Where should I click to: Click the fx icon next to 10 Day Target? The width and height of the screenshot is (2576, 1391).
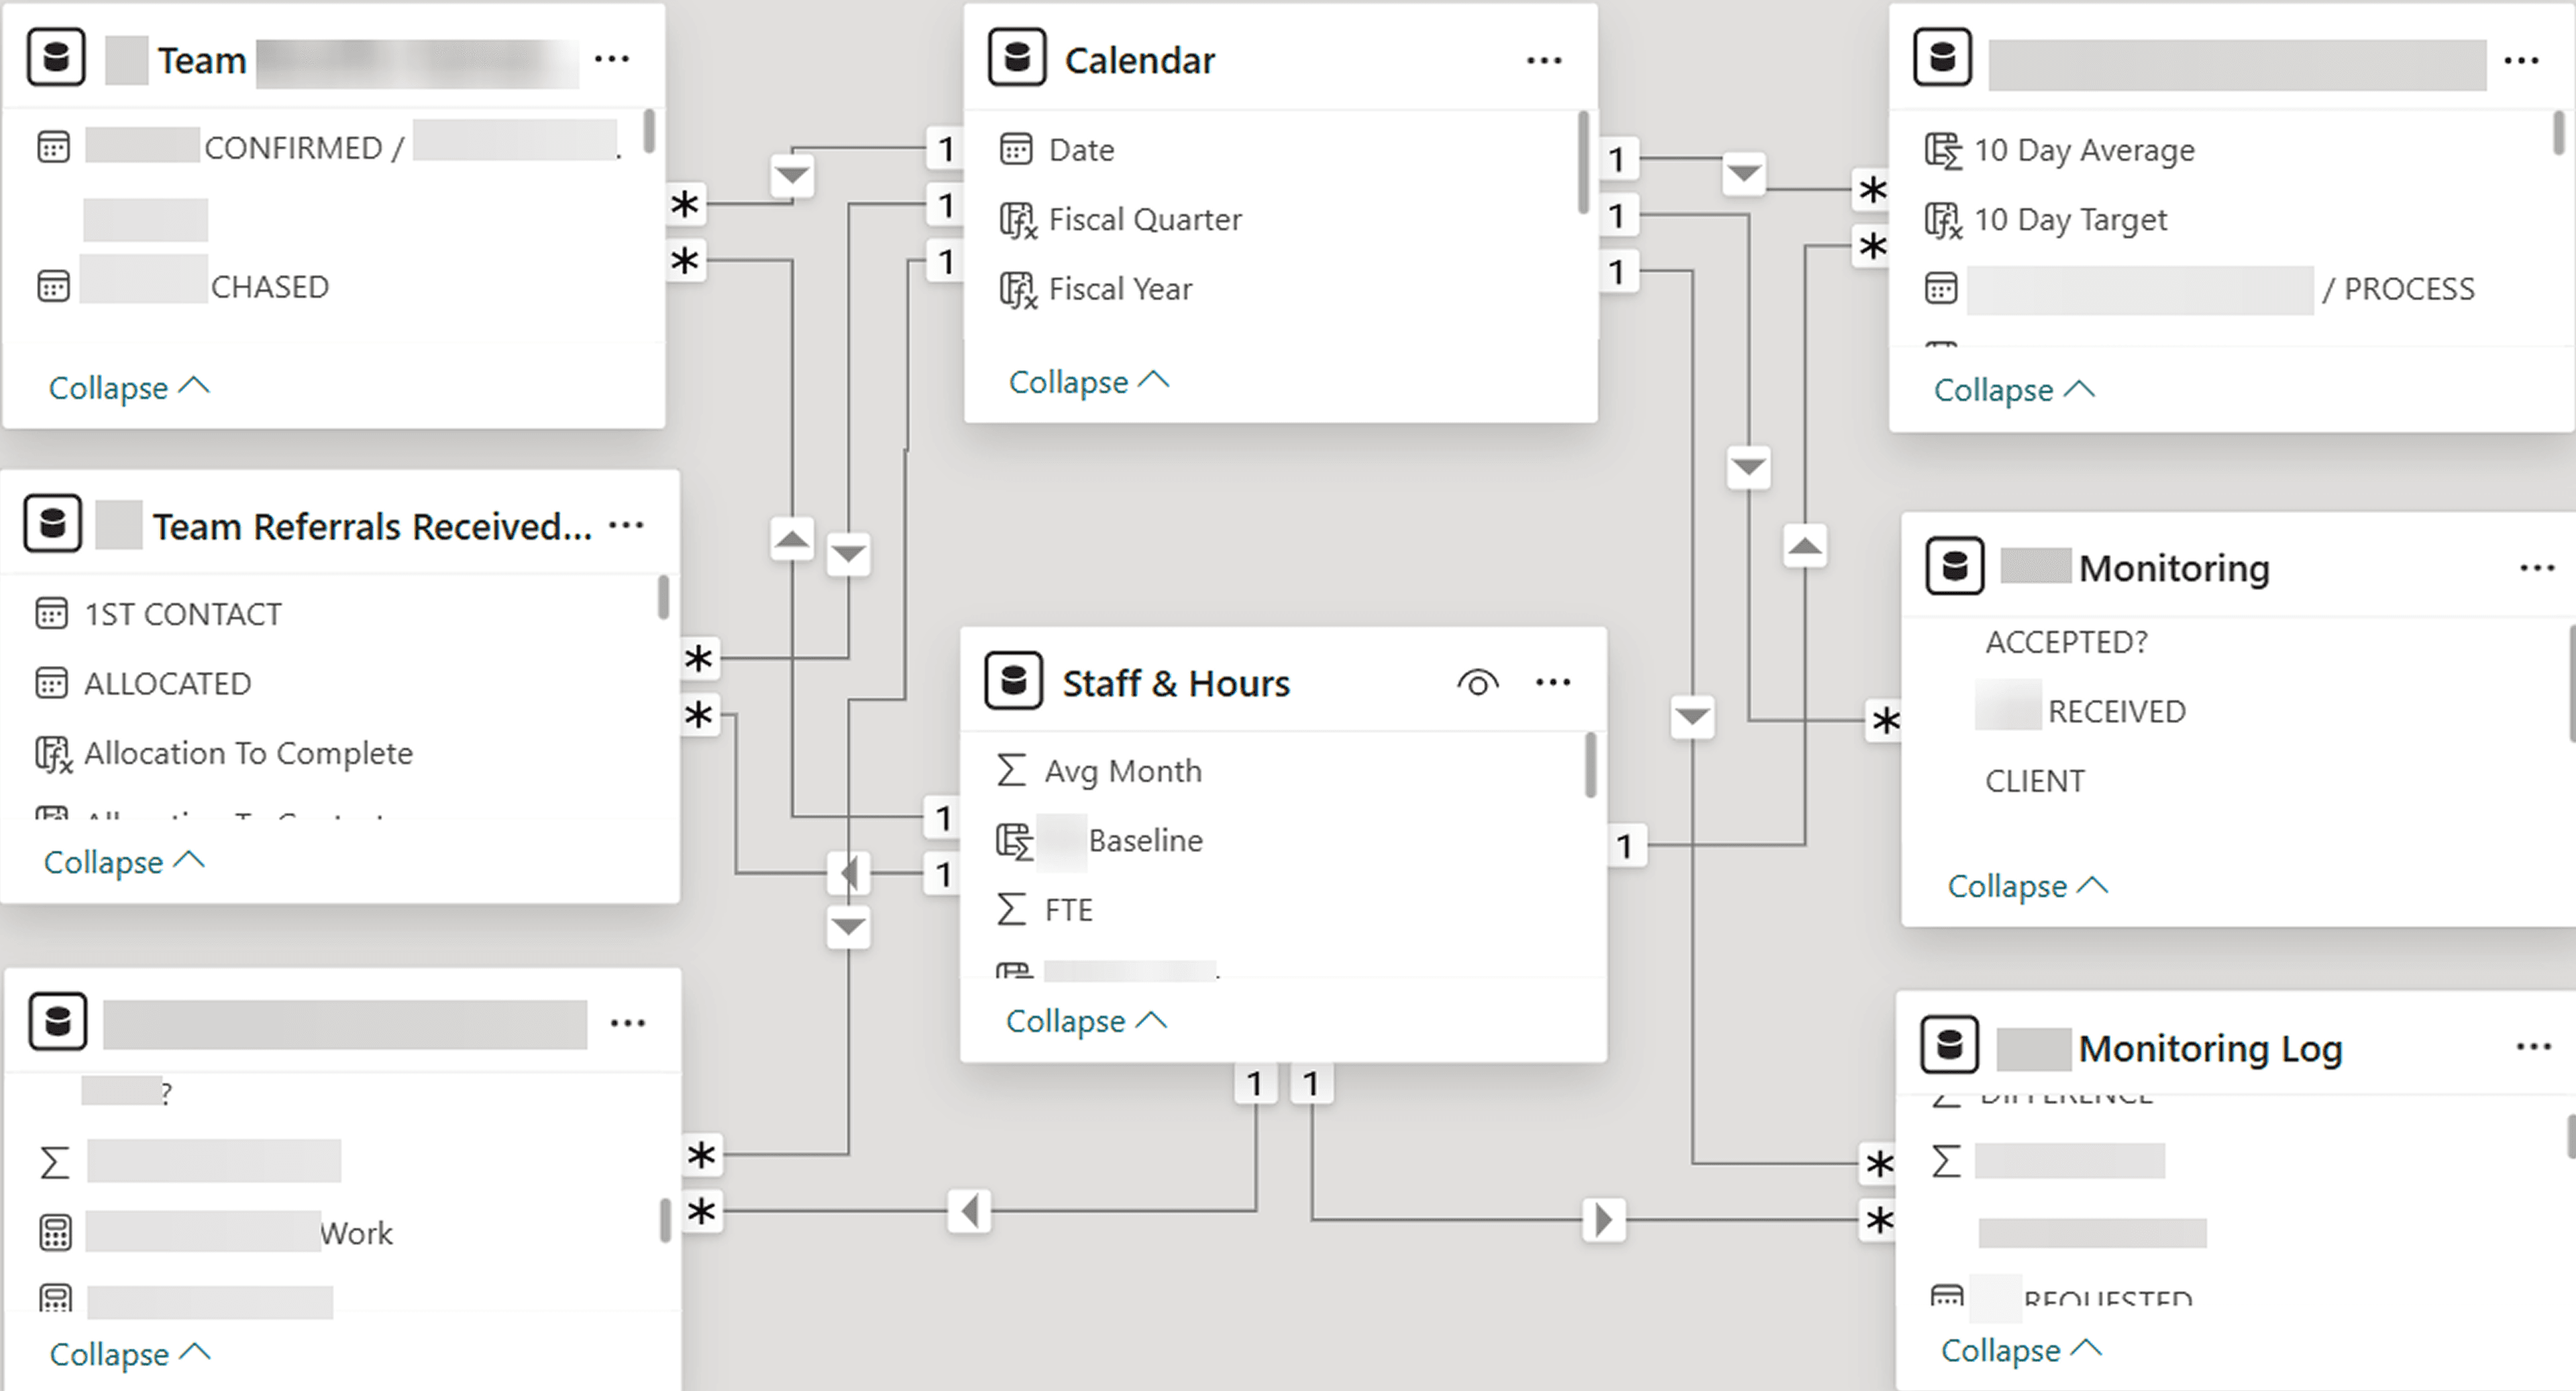(1943, 219)
